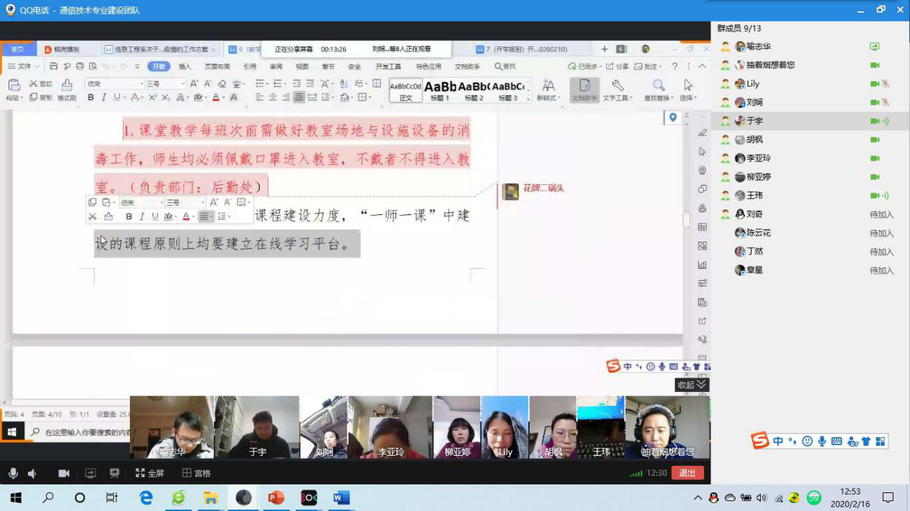Open the font size 三号 dropdown
910x511 pixels.
pos(165,84)
